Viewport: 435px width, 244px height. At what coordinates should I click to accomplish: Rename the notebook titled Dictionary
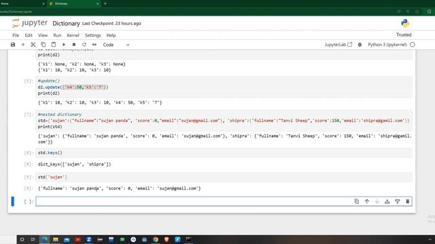click(66, 24)
